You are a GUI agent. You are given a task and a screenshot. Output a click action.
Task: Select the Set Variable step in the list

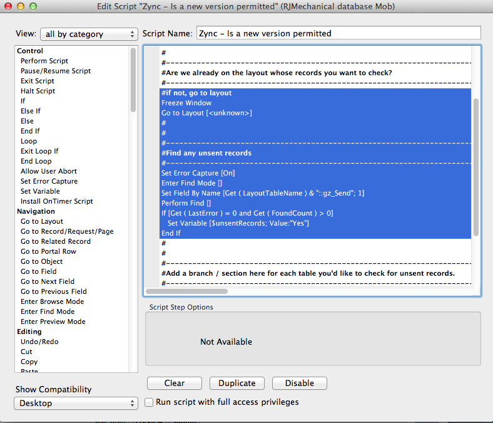[40, 191]
